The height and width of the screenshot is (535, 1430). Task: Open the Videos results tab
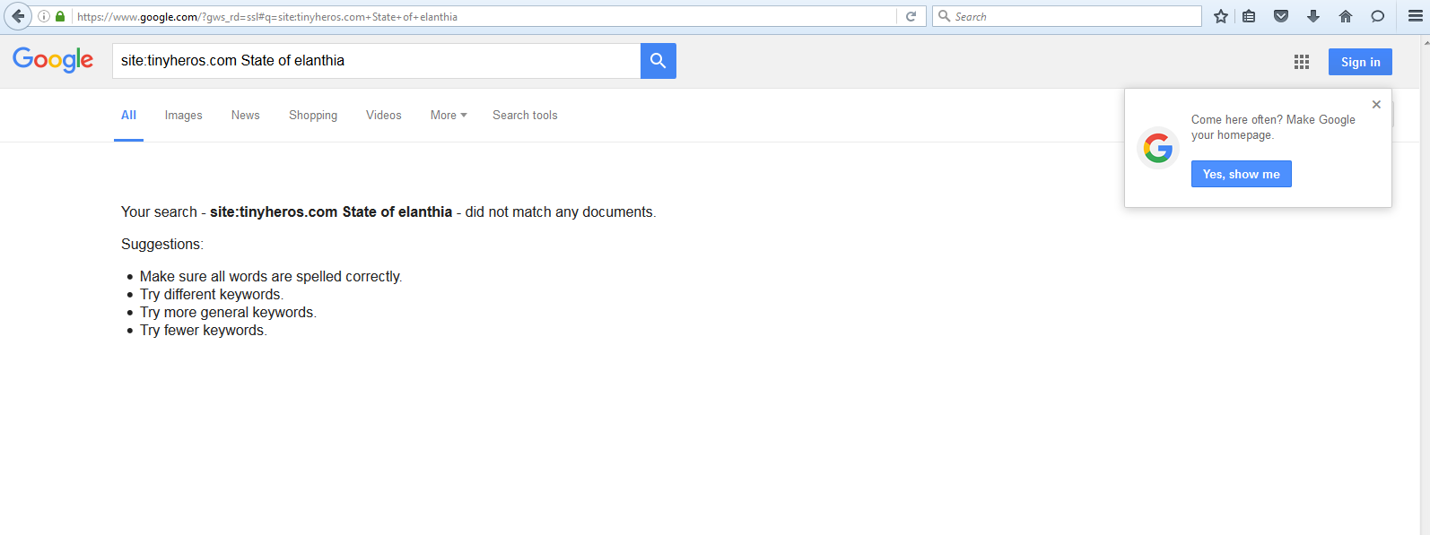coord(383,115)
